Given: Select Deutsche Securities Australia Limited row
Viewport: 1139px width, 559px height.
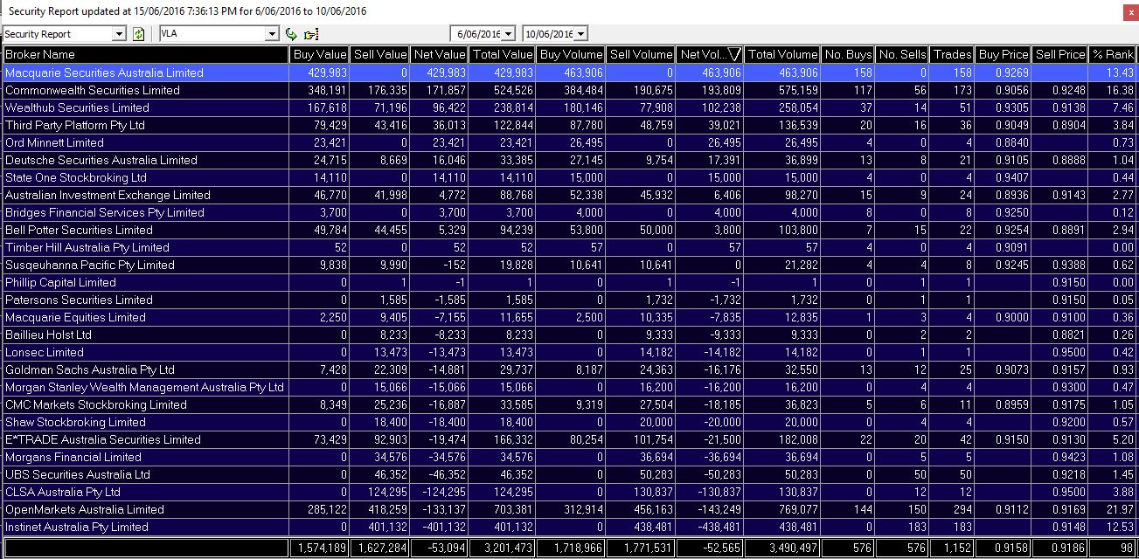Looking at the screenshot, I should [x=569, y=160].
